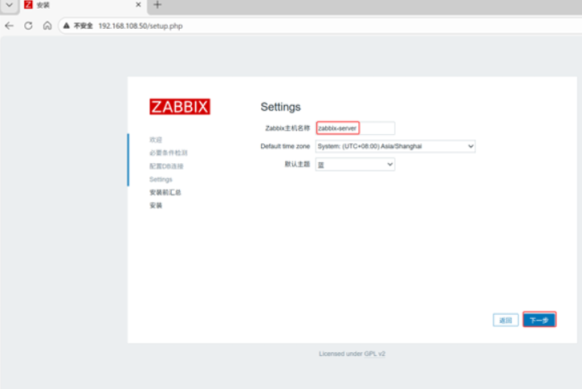Reload the page with the refresh icon

(28, 26)
